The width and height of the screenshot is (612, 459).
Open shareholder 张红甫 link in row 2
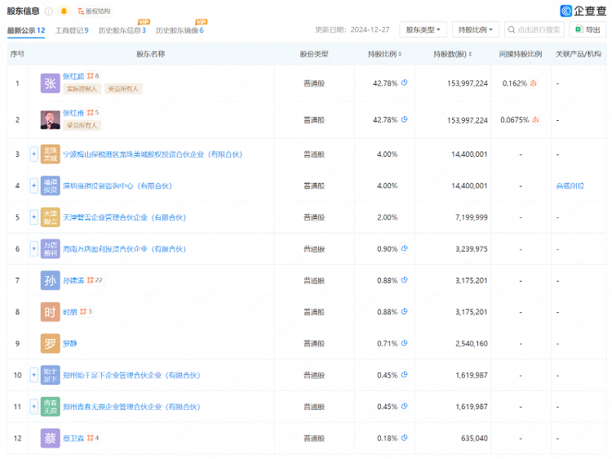(73, 113)
